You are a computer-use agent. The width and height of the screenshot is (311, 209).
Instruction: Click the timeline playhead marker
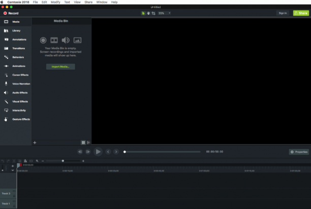pos(18,166)
